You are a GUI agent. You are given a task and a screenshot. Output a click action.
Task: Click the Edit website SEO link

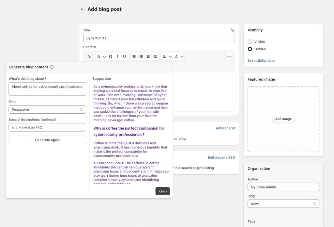pos(221,157)
